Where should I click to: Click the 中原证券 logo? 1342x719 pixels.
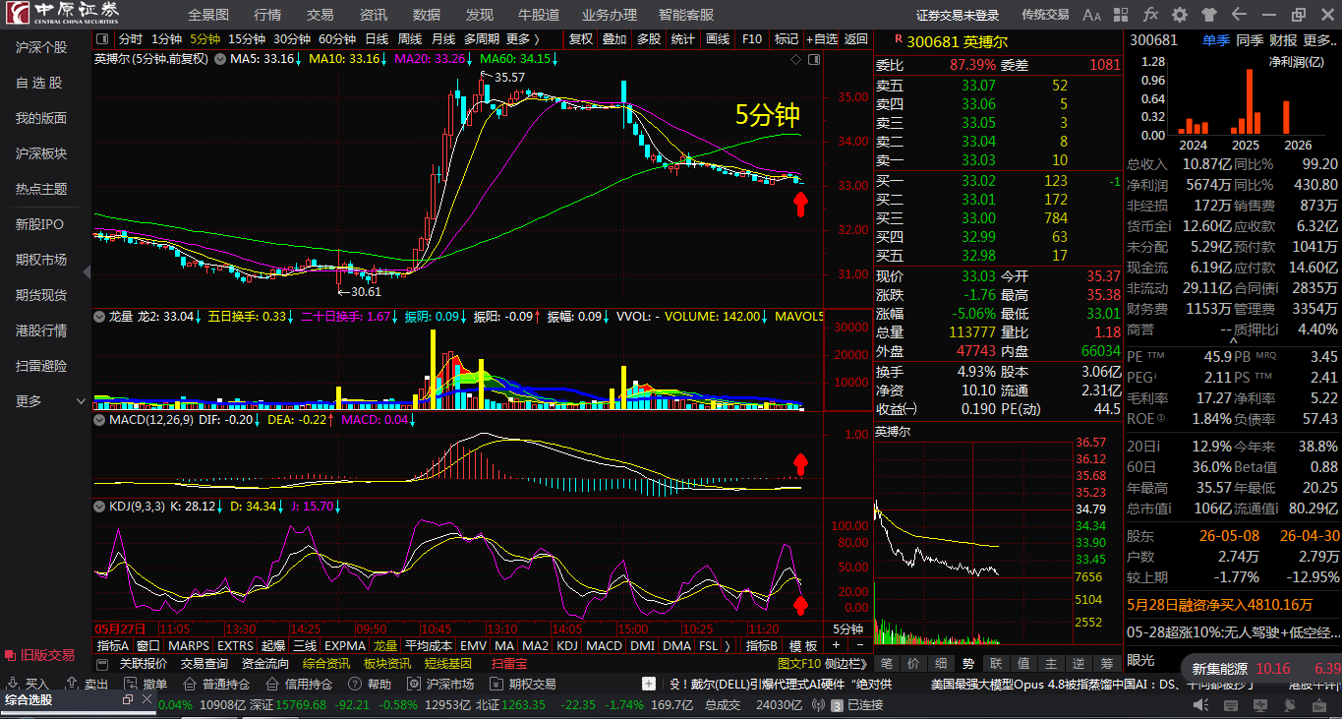coord(63,13)
